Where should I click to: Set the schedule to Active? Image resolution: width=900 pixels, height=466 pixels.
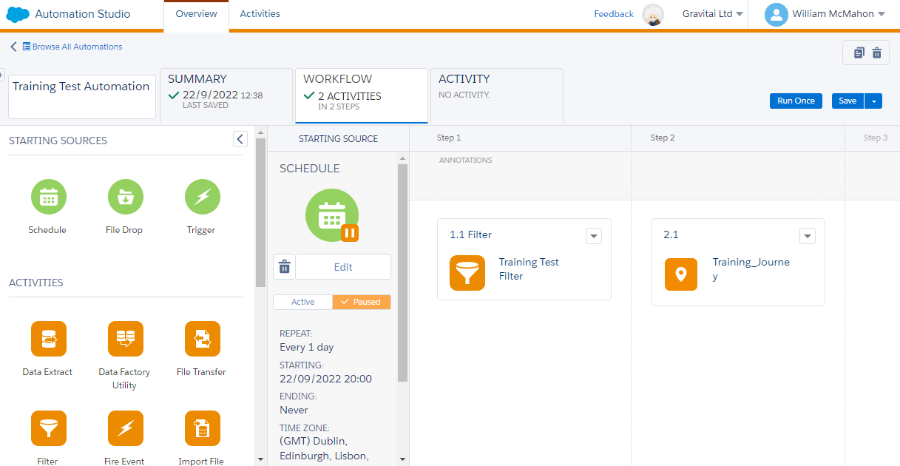coord(302,302)
